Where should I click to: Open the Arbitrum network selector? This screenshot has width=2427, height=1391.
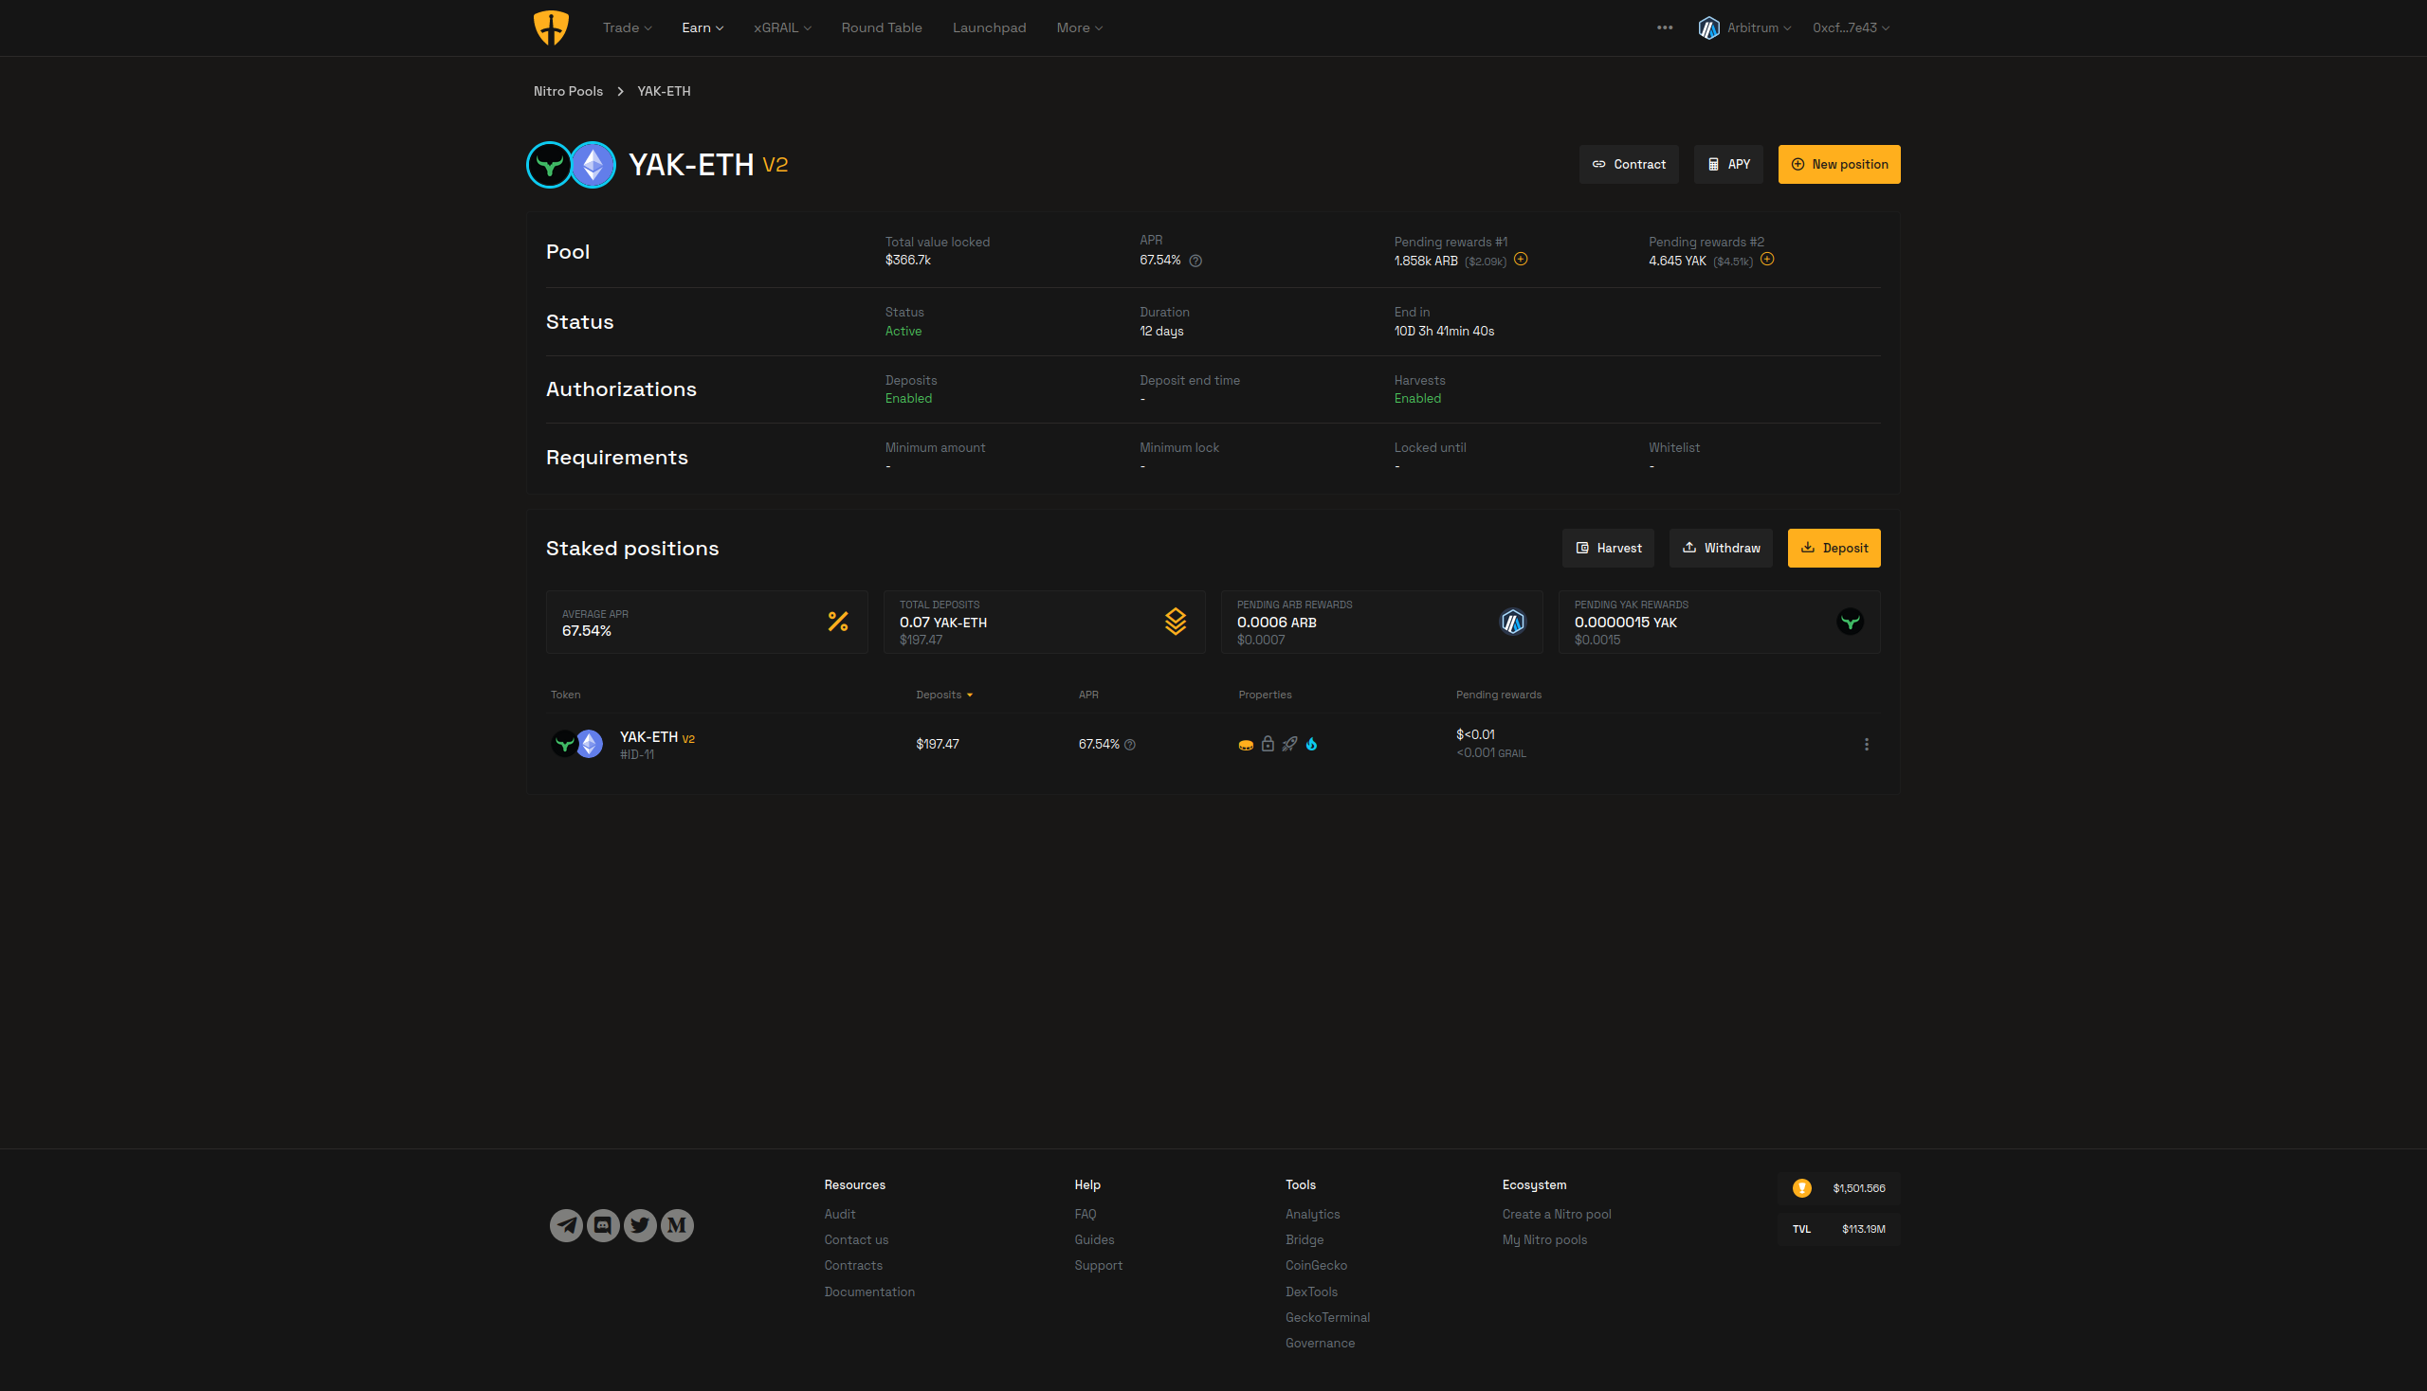[1744, 27]
